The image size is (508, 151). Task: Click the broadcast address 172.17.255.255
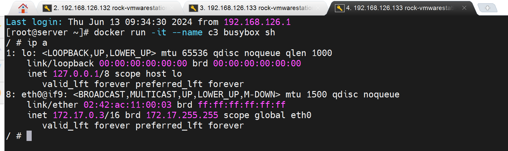click(182, 115)
